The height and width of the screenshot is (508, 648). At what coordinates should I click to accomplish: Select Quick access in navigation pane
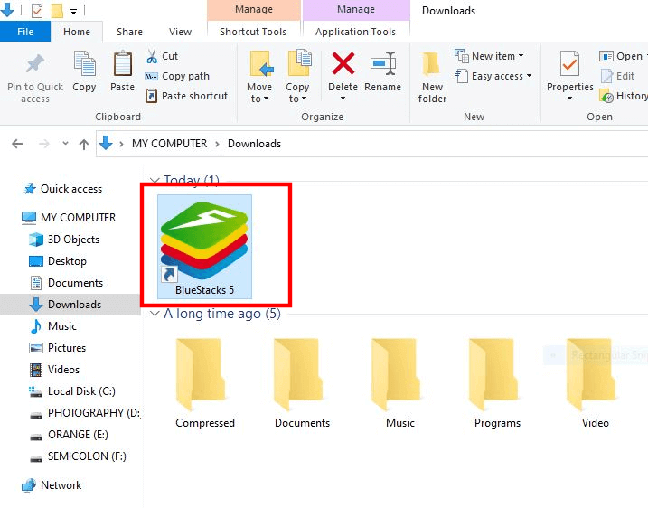point(63,189)
